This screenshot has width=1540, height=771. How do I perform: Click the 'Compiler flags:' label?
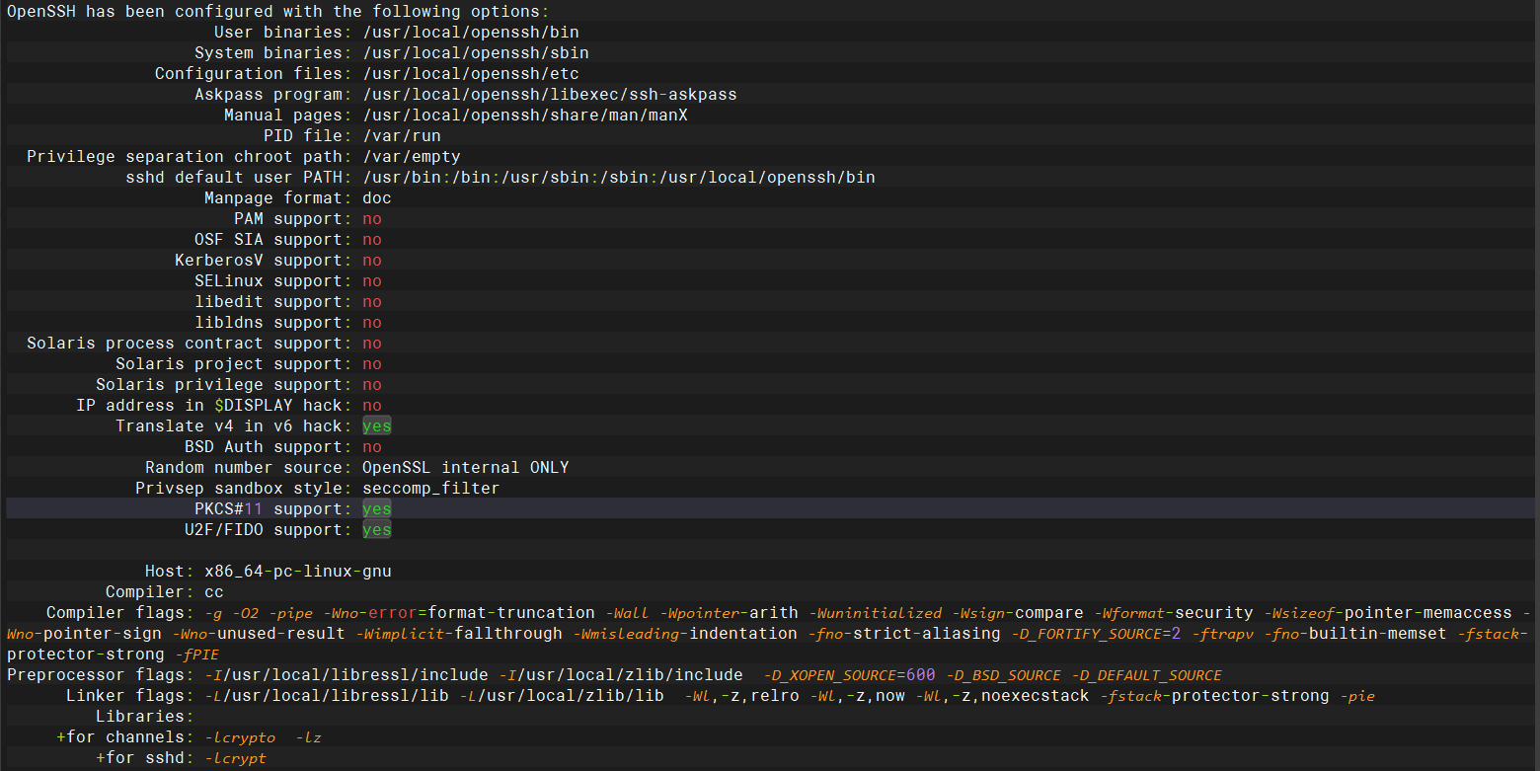pyautogui.click(x=120, y=613)
